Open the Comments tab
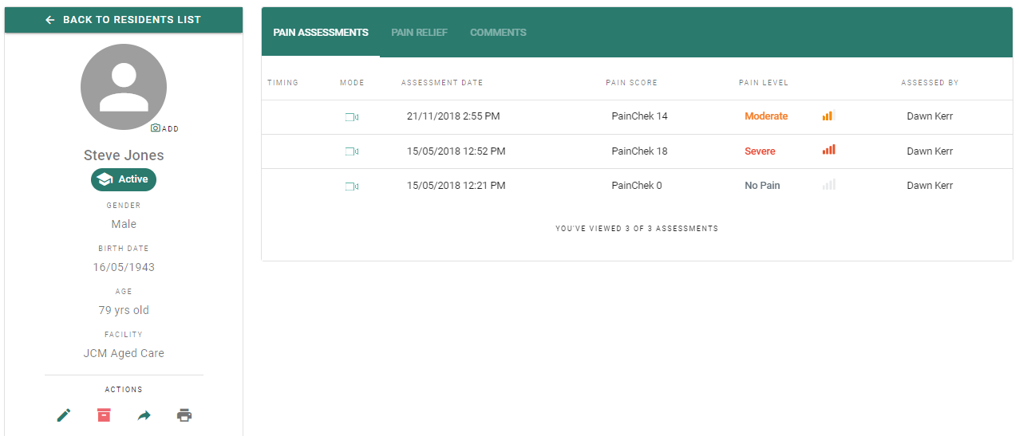 click(x=498, y=33)
